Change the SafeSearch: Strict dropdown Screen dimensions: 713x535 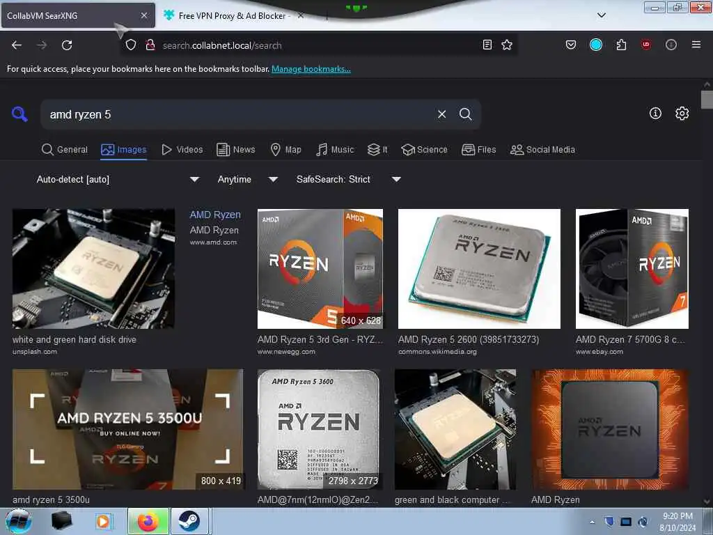tap(348, 179)
